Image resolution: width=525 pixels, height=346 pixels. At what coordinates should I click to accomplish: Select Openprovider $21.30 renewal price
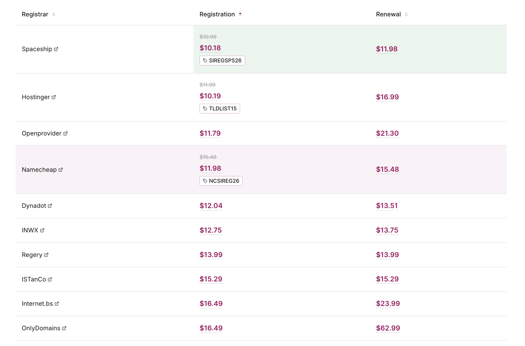point(387,133)
